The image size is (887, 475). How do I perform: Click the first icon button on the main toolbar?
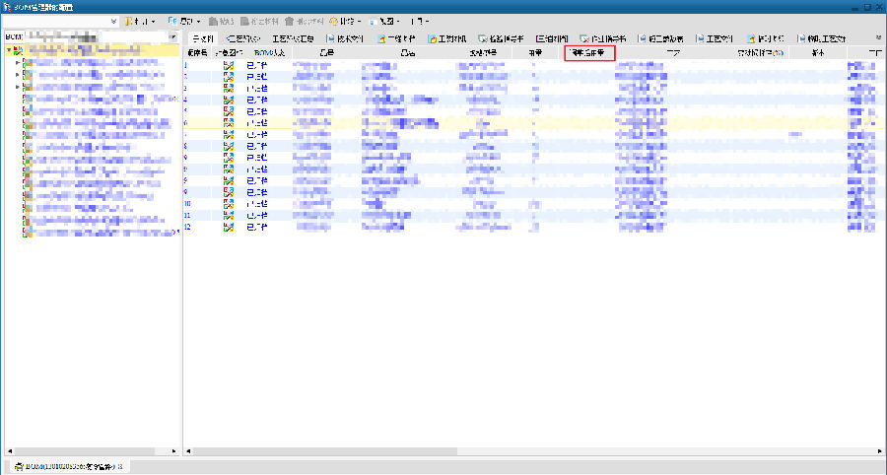click(130, 21)
